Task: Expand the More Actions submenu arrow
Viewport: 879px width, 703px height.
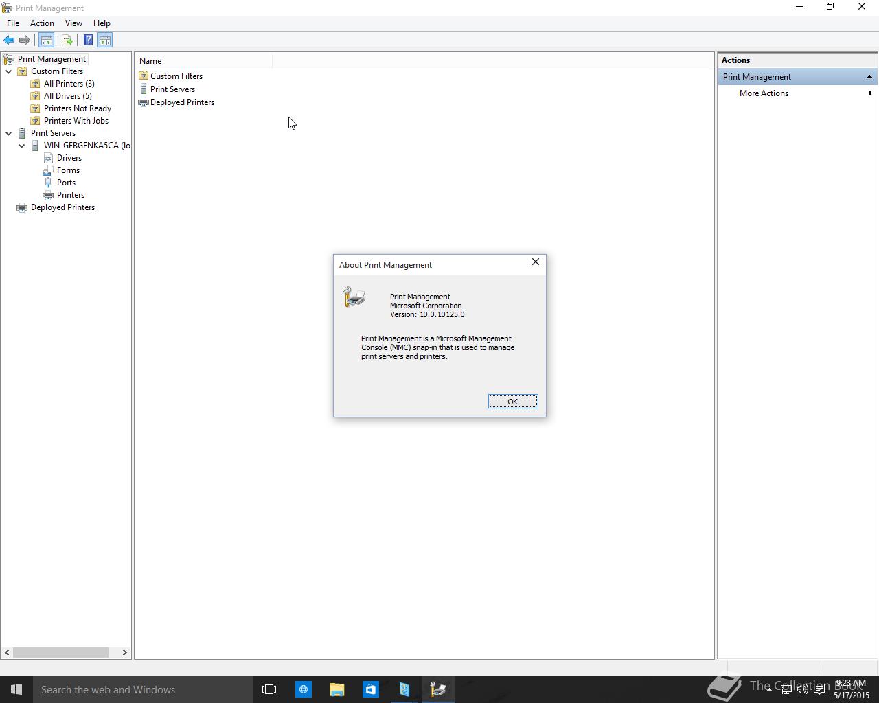Action: [870, 93]
